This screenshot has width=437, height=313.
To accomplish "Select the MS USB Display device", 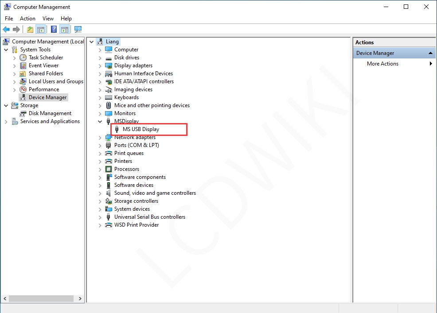I will pyautogui.click(x=141, y=129).
